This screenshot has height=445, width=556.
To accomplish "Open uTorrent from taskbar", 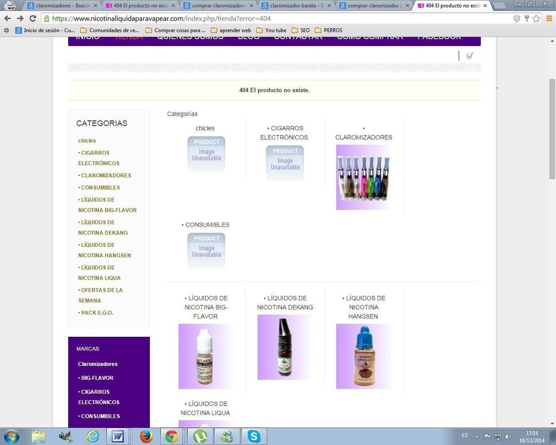I will coord(200,436).
